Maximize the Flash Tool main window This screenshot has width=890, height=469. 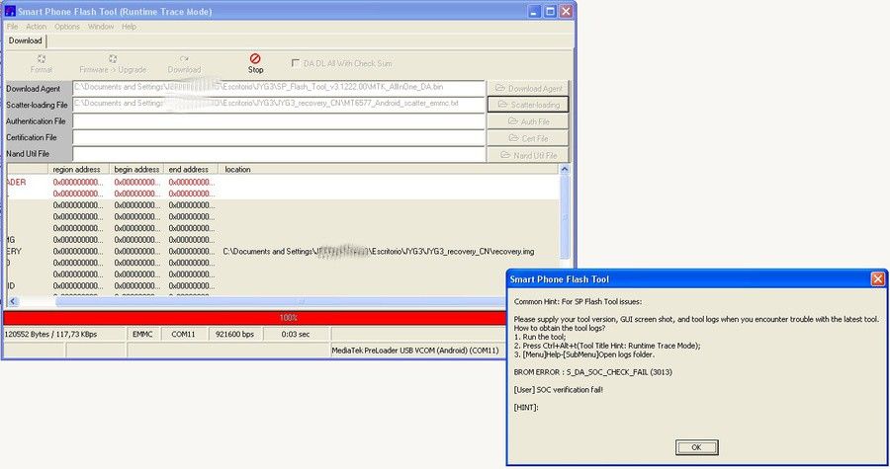pyautogui.click(x=550, y=11)
